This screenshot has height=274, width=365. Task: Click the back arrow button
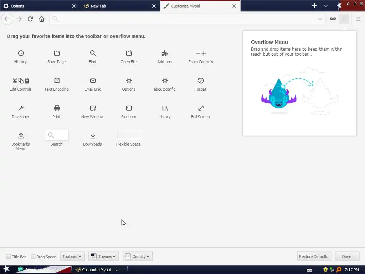click(7, 19)
